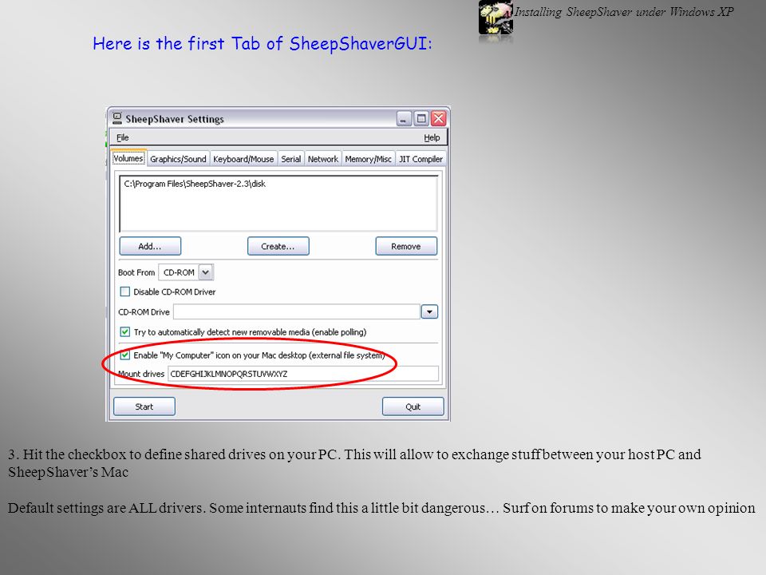Maximize the SheepShaver Settings window
The width and height of the screenshot is (766, 575).
coord(421,119)
